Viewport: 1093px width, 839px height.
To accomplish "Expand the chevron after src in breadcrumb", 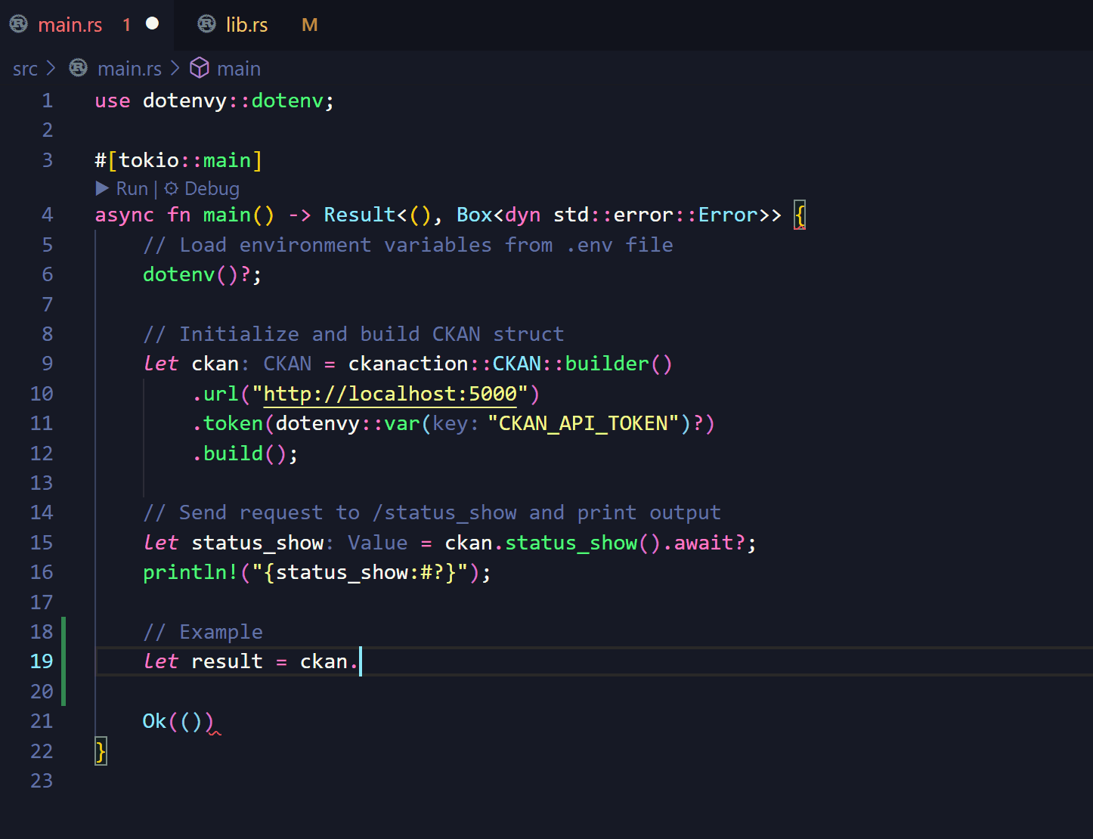I will [x=51, y=68].
